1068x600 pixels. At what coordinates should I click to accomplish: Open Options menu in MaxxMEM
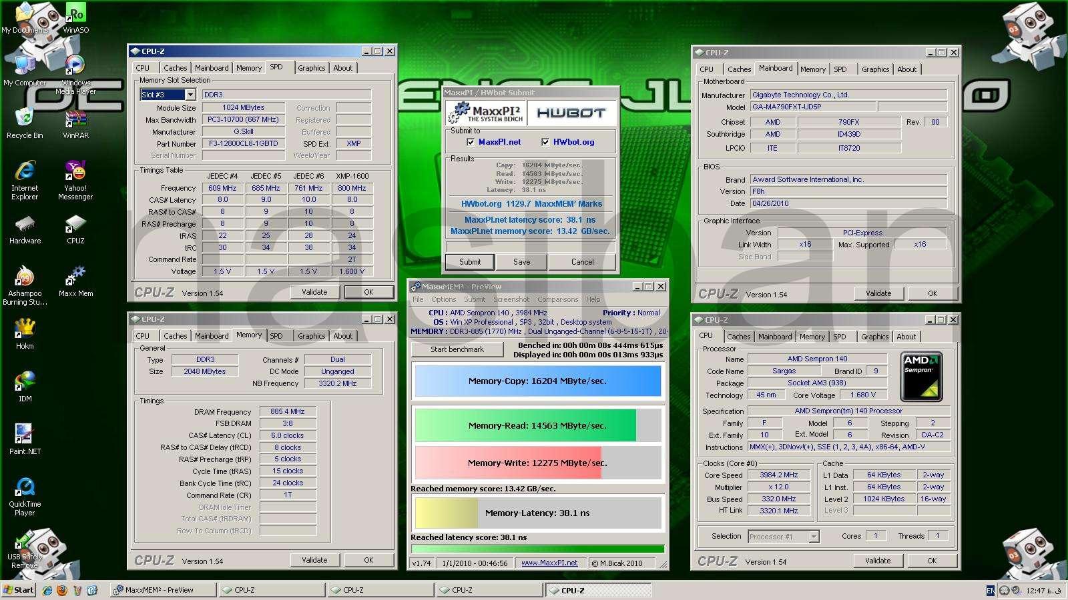[x=443, y=299]
